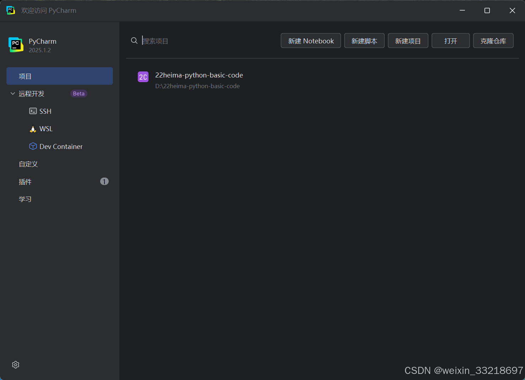Open the 22heima-python-basic-code project
Image resolution: width=525 pixels, height=380 pixels.
click(x=199, y=75)
